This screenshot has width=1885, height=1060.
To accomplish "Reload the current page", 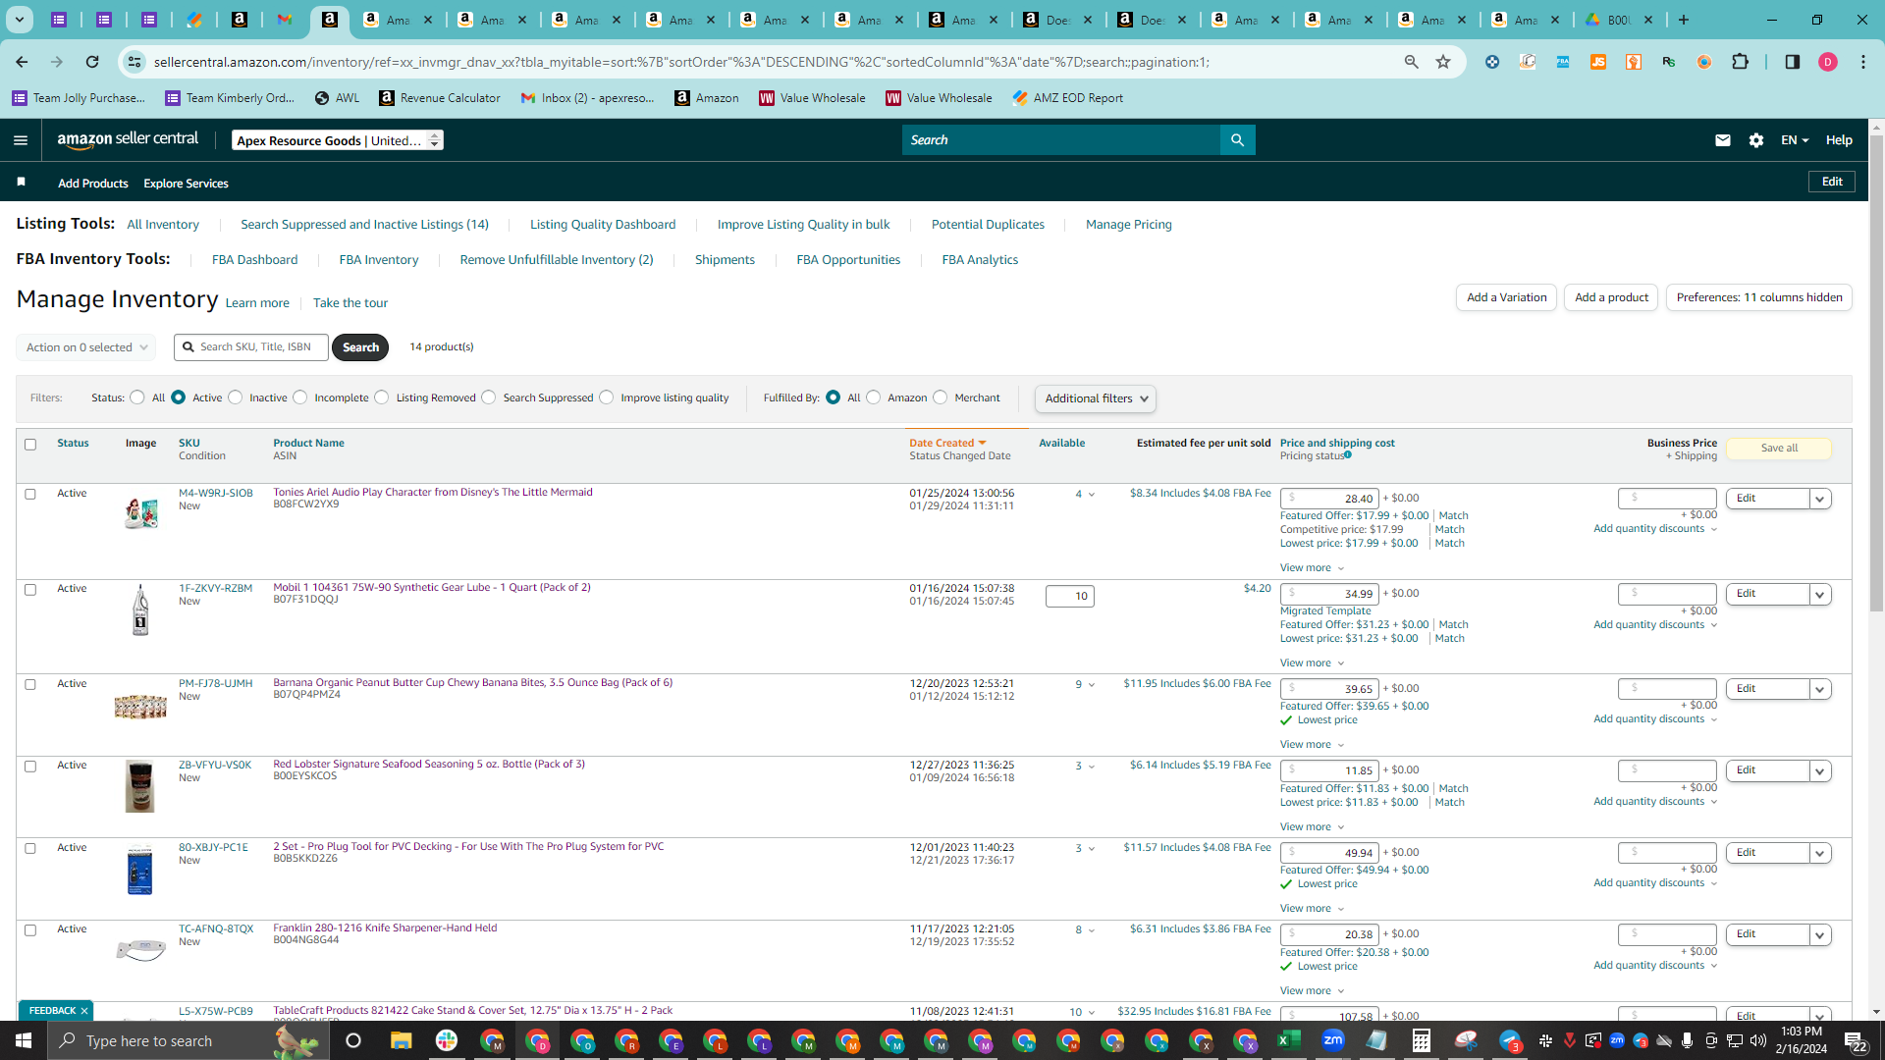I will [92, 62].
